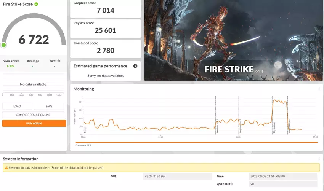Start benchmark with Run Again
Viewport: 324px width, 191px height.
click(34, 123)
